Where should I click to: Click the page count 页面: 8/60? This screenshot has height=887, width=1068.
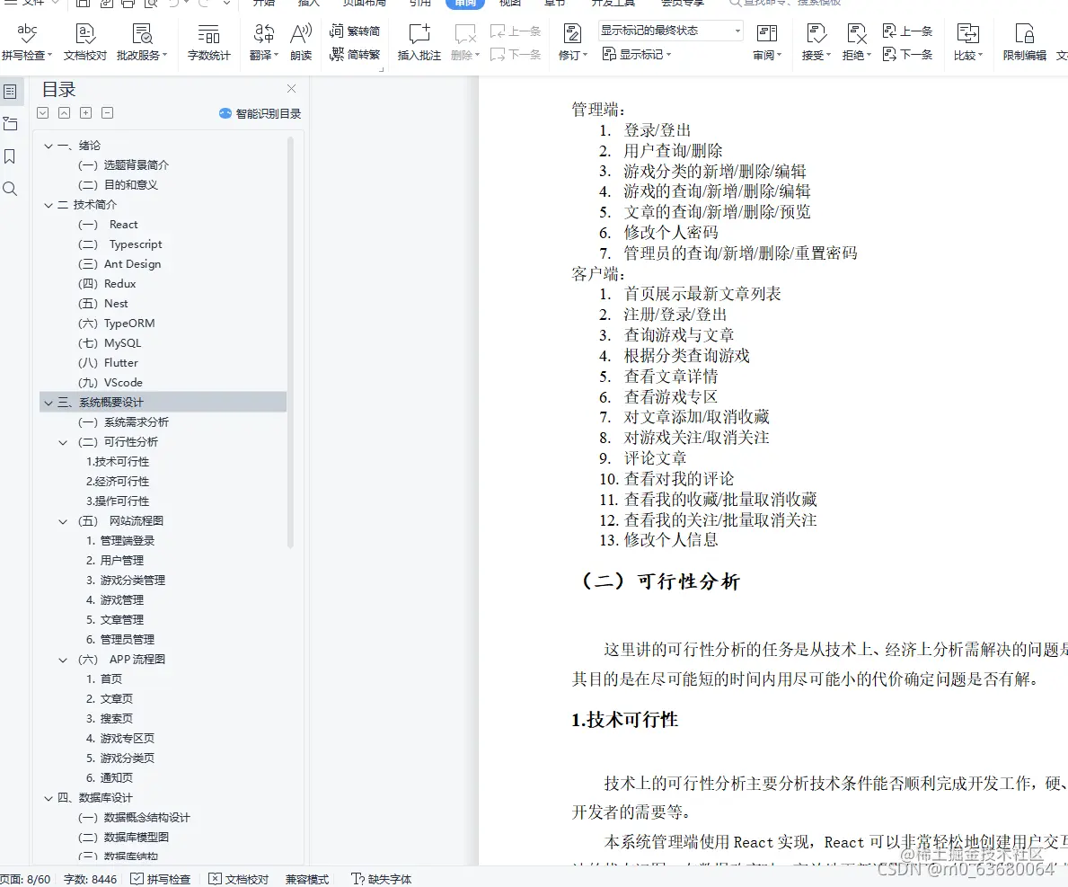(25, 879)
